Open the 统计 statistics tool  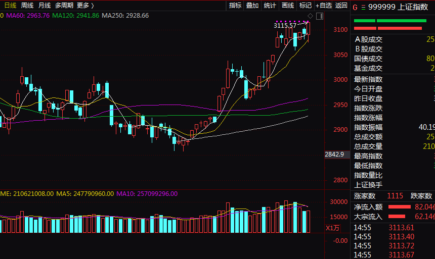tap(270, 5)
